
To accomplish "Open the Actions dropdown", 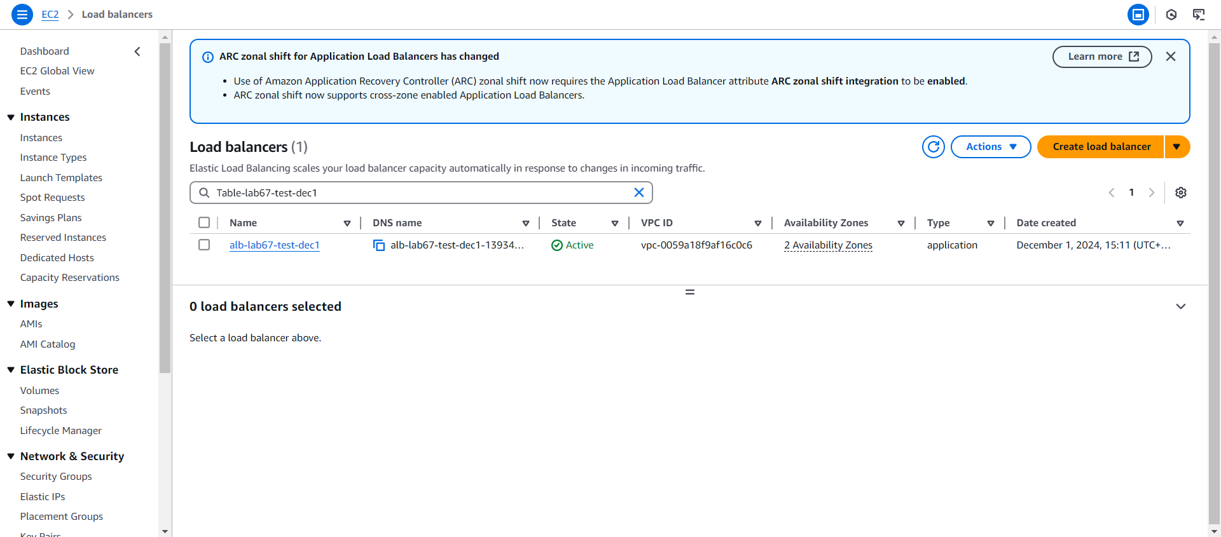I will tap(991, 147).
